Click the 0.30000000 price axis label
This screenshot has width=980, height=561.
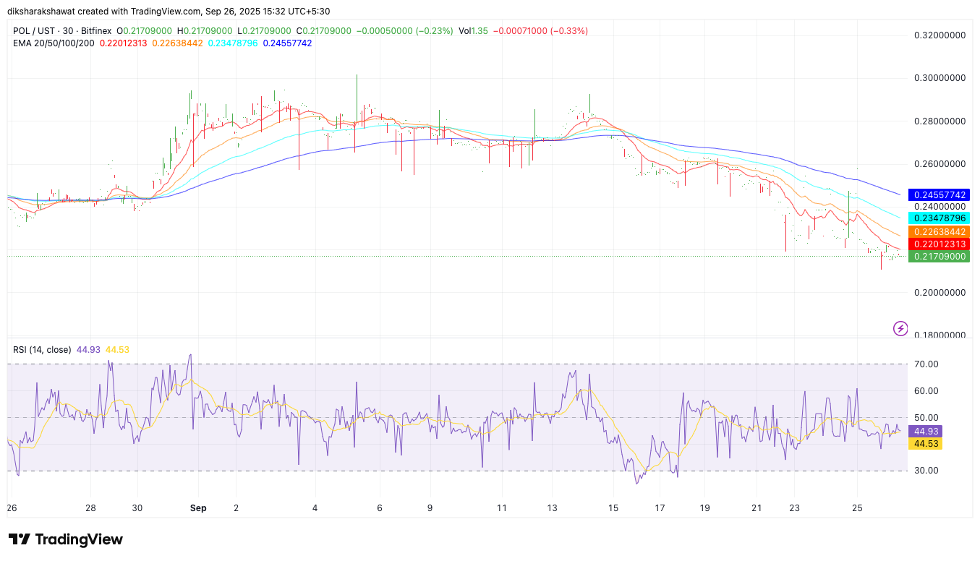[940, 78]
